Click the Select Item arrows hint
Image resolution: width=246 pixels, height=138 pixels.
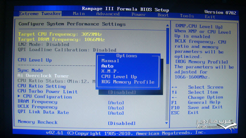(x=195, y=92)
